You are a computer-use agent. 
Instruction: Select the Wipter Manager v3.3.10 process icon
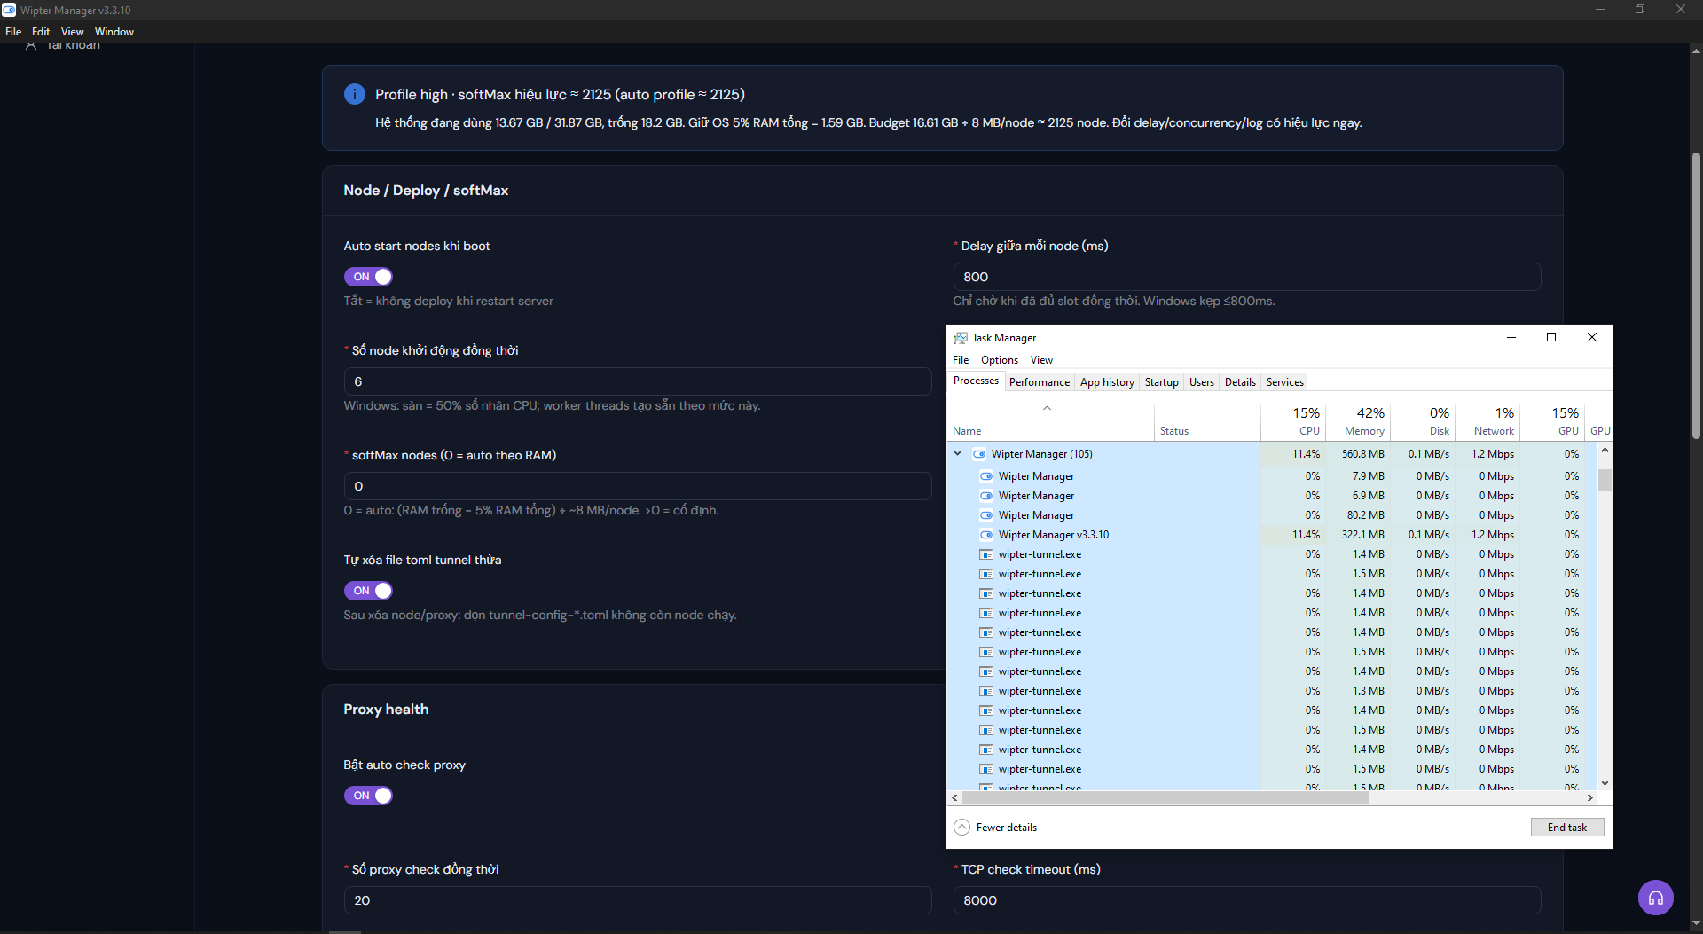click(x=985, y=535)
